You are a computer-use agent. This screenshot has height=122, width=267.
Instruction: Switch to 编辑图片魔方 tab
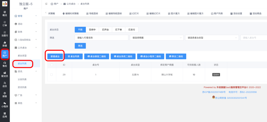[x=195, y=14]
